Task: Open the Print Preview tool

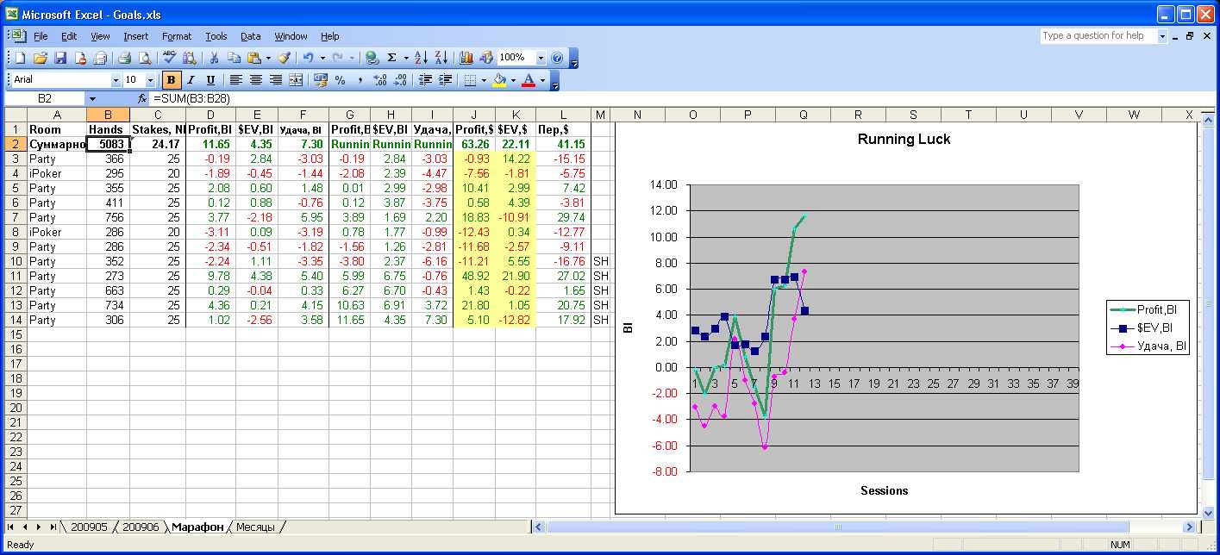Action: [x=145, y=58]
